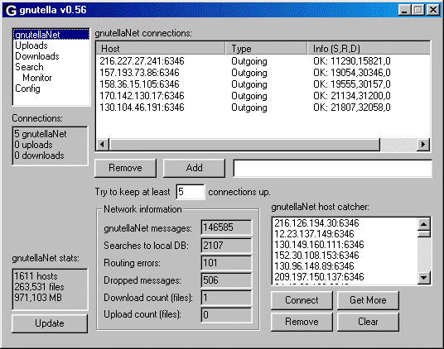Image resolution: width=444 pixels, height=349 pixels.
Task: Click the 0 downloads line
Action: click(39, 155)
